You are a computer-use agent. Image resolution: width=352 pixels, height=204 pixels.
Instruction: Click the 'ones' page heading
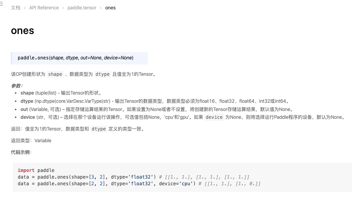pyautogui.click(x=22, y=30)
